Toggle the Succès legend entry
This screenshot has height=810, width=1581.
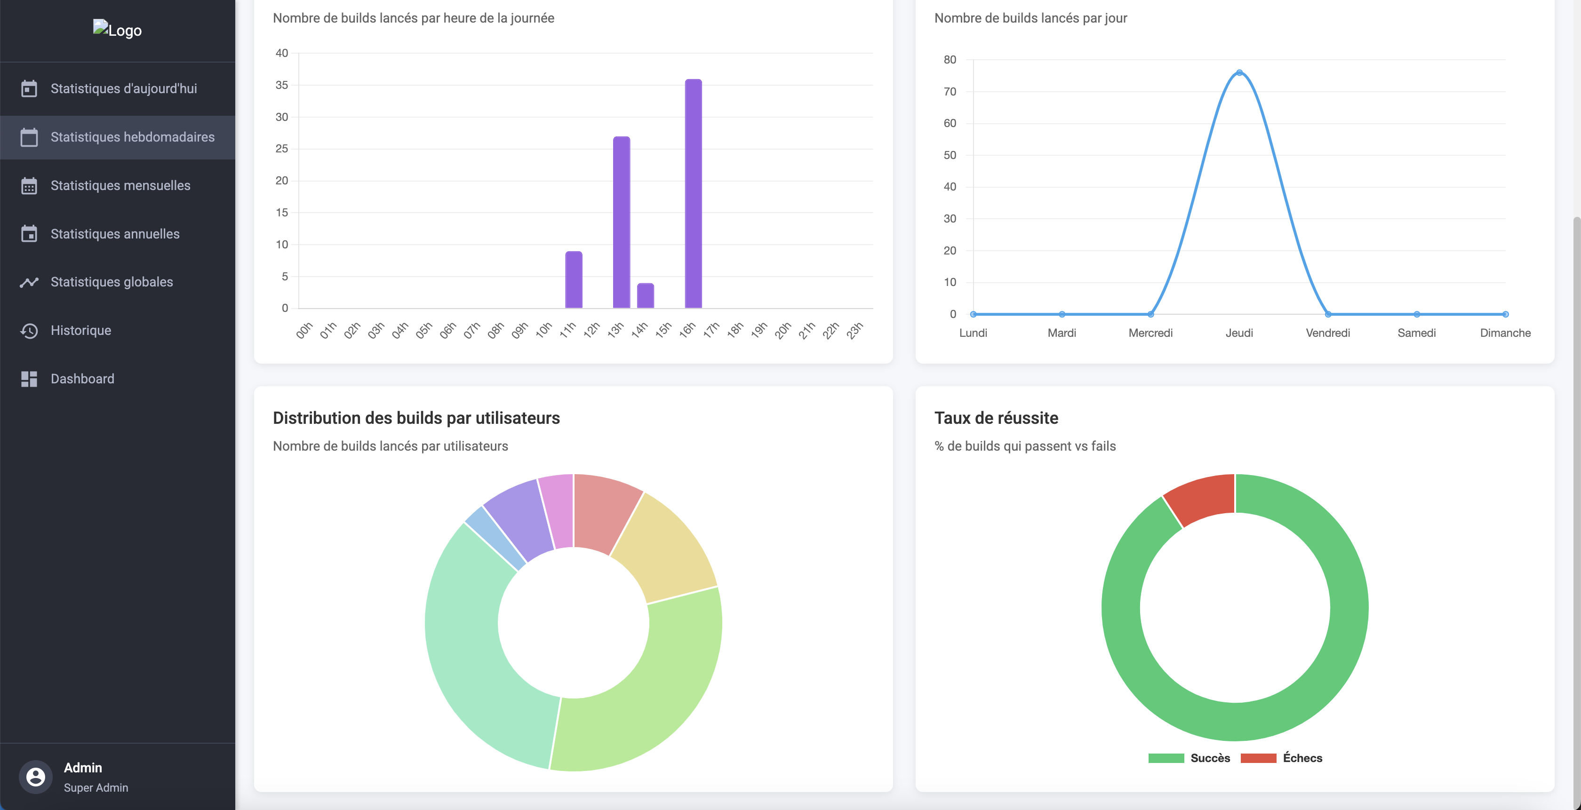point(1210,758)
